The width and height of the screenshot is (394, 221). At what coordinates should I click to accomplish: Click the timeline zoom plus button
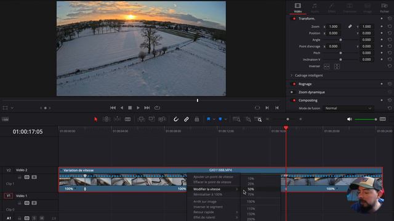[300, 119]
